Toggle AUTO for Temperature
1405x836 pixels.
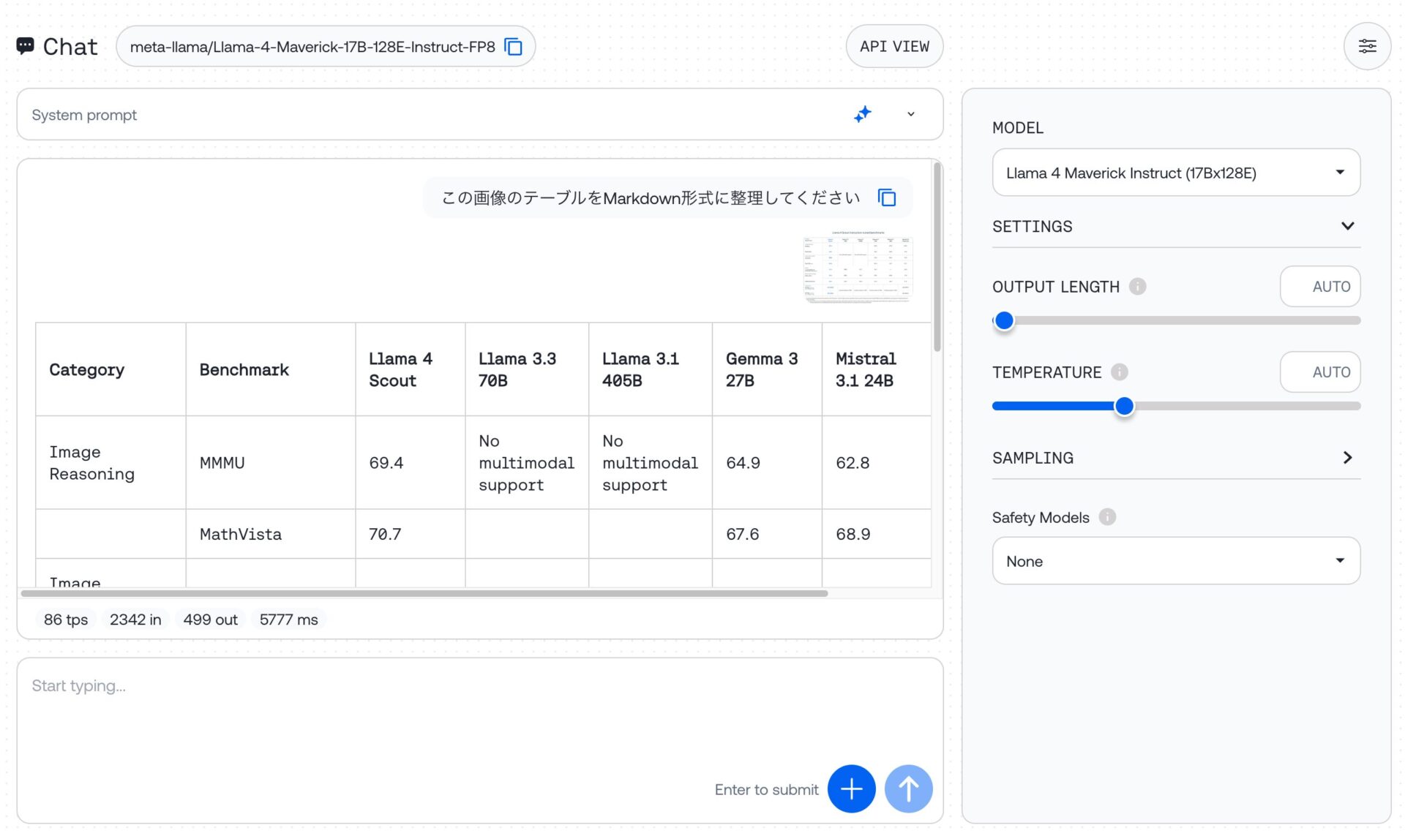pos(1320,372)
